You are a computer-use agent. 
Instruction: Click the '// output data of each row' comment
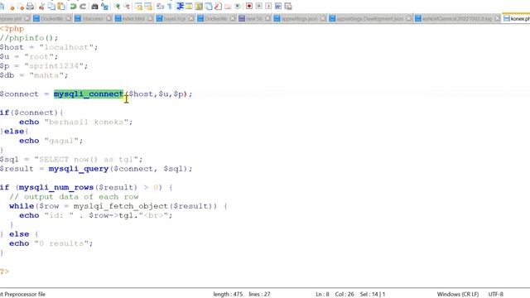(x=74, y=197)
